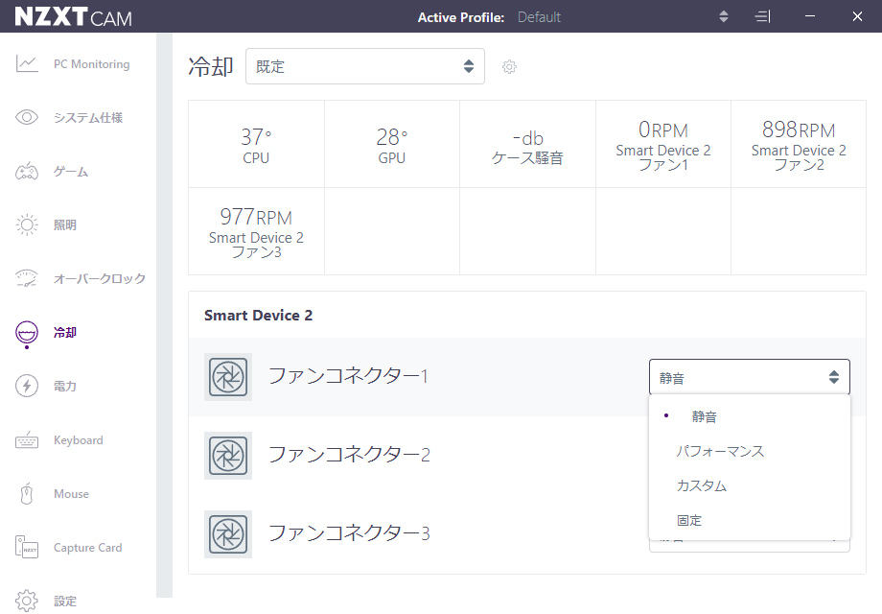Click the PC Monitoring chart icon
The image size is (882, 614).
point(27,64)
